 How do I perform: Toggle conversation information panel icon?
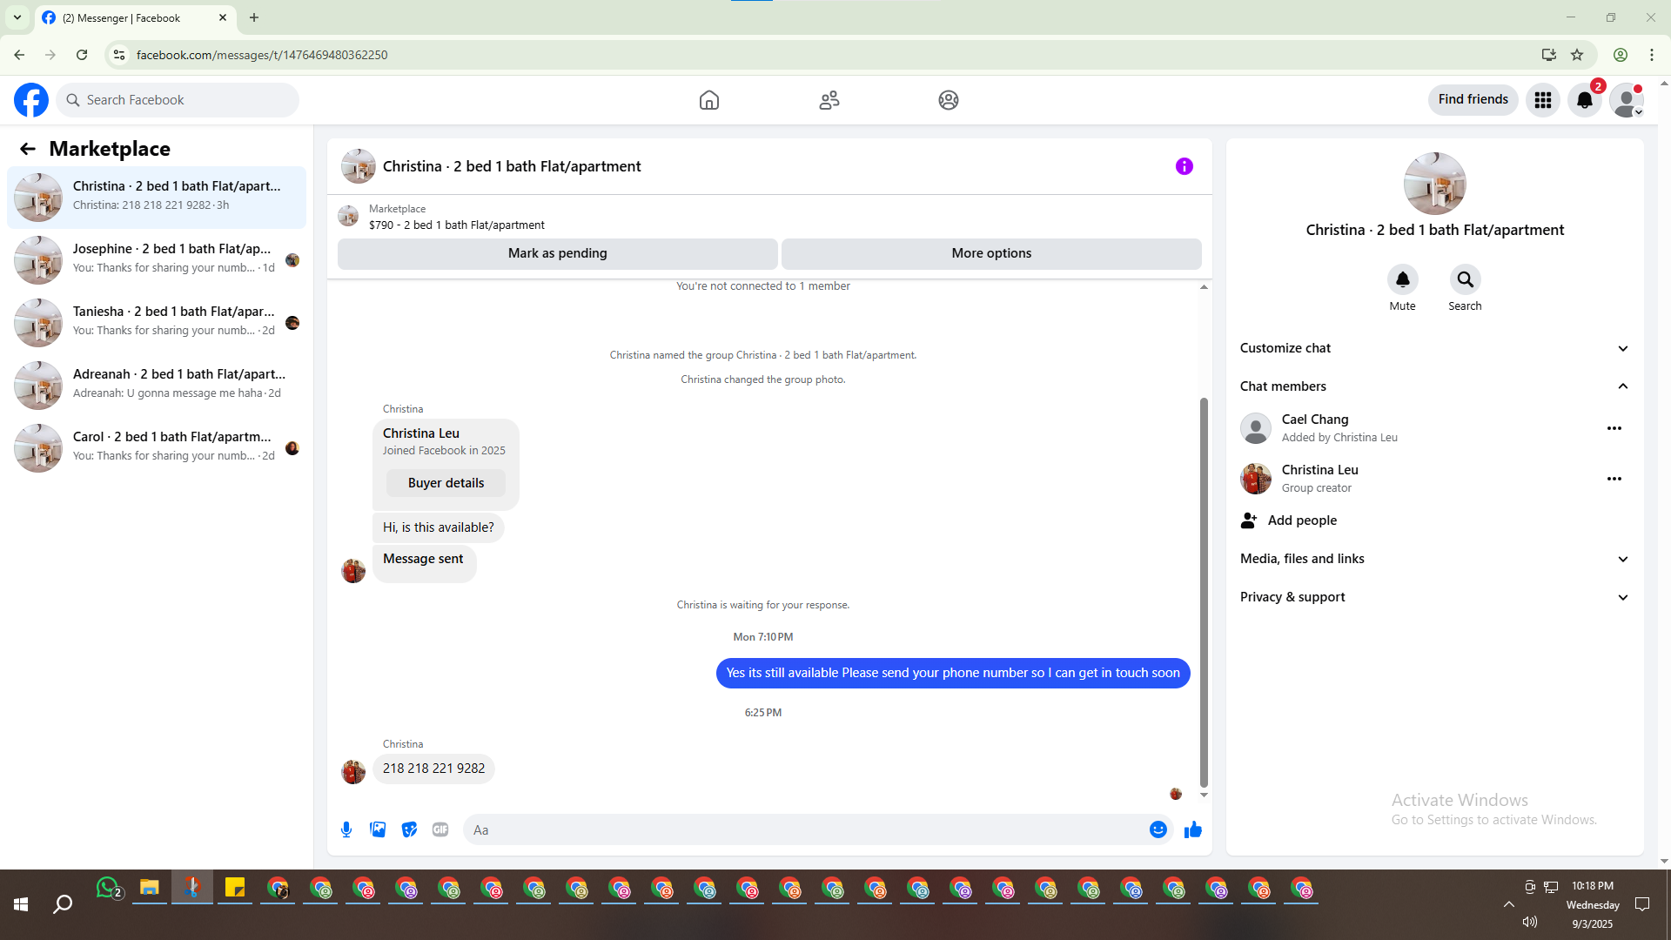[x=1184, y=166]
